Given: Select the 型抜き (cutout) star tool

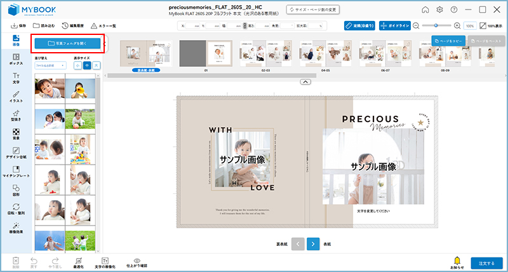Looking at the screenshot, I should click(16, 116).
